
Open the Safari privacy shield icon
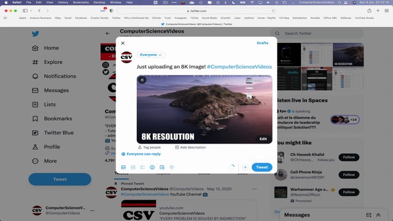coord(111,11)
